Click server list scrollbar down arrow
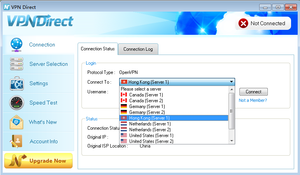The image size is (300, 175). [232, 141]
